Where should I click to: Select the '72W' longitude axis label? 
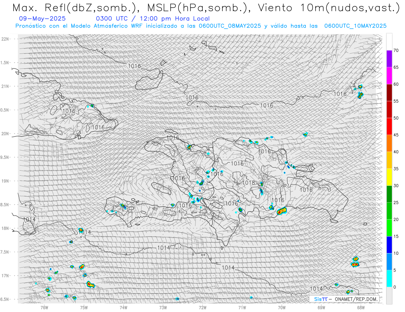coord(202,307)
